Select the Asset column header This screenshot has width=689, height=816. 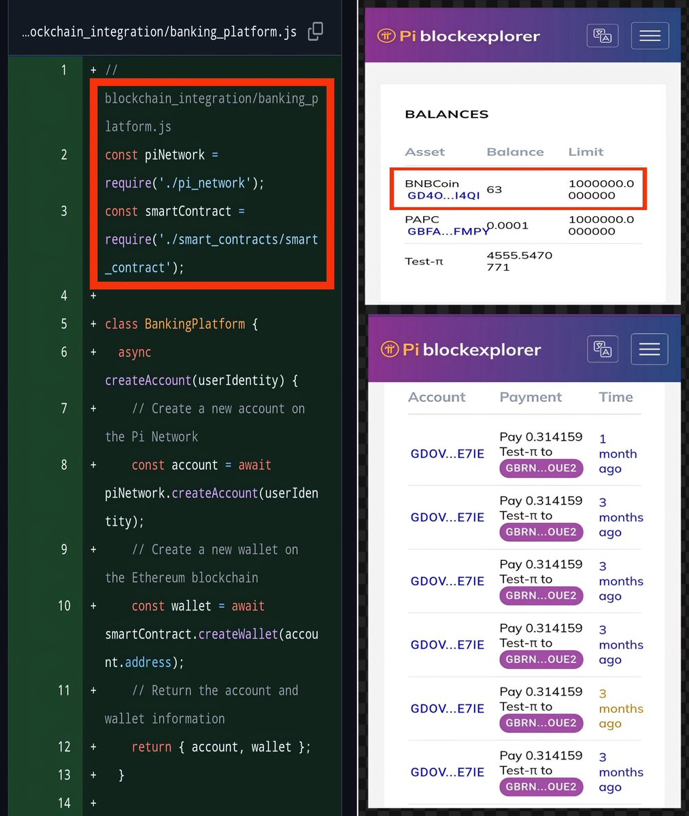pyautogui.click(x=425, y=152)
